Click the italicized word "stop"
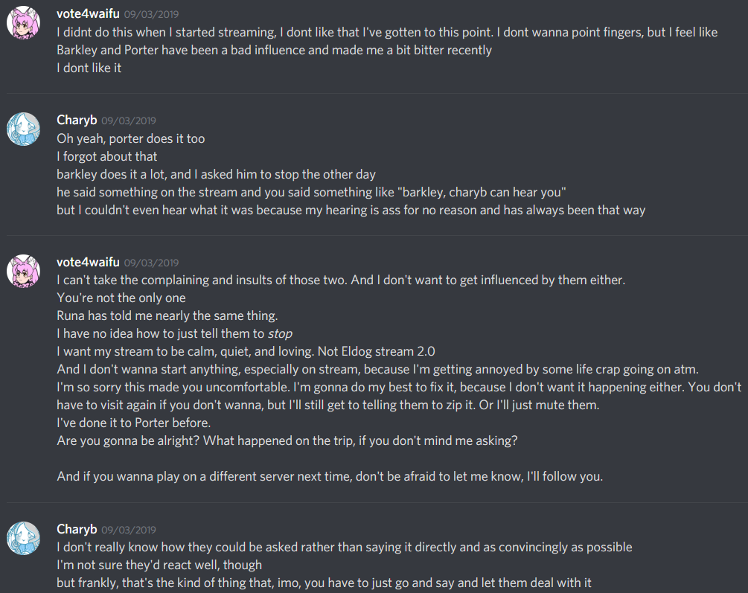Screen dimensions: 748x593 pyautogui.click(x=280, y=333)
